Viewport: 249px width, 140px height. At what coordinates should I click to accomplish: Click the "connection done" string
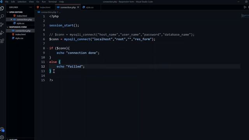pos(82,53)
